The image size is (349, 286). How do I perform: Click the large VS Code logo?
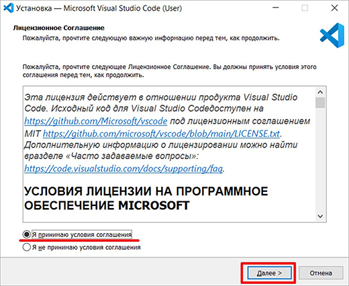click(x=332, y=35)
